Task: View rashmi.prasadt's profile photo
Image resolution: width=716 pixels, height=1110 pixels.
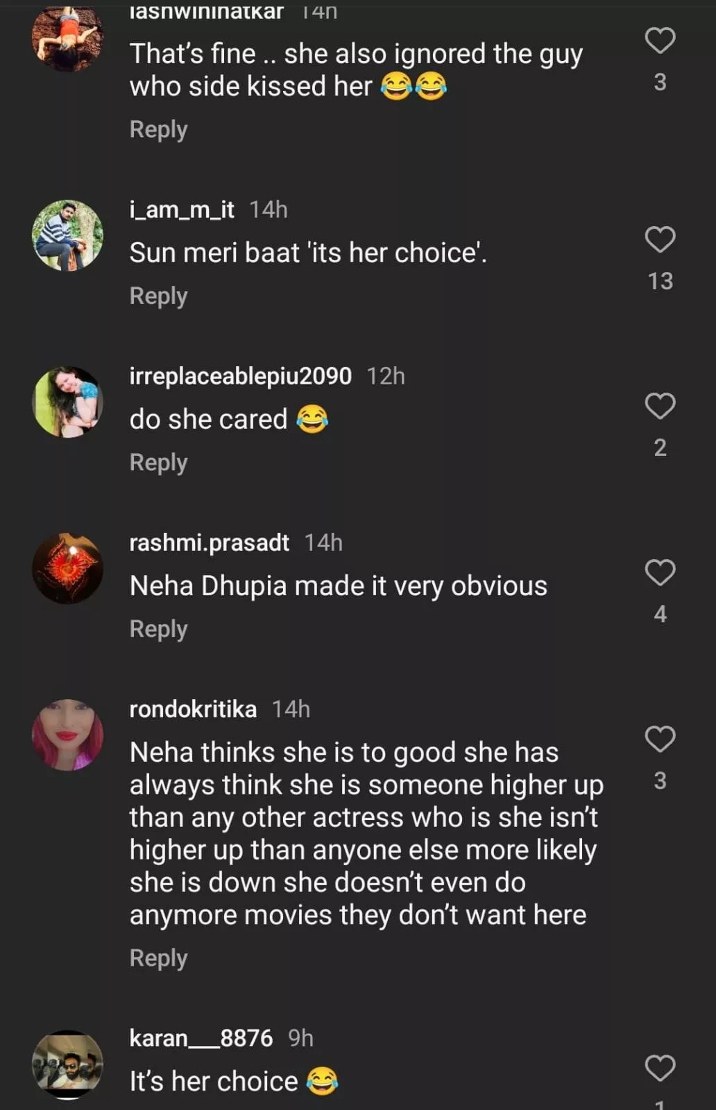Action: click(67, 568)
